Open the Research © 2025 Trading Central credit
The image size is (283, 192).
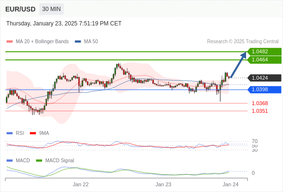[243, 42]
